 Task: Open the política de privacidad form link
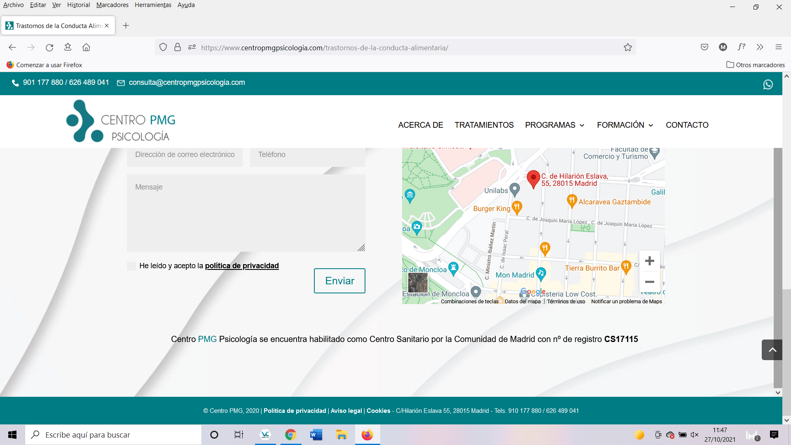(242, 266)
